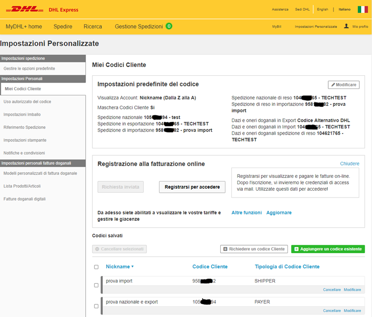The image size is (372, 317).
Task: Expand Altre funzioni options
Action: (247, 213)
